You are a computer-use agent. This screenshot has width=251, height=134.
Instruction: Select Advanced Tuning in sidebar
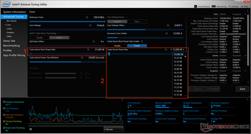tap(14, 17)
